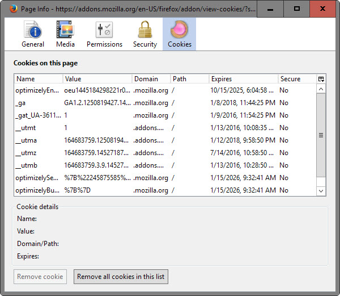Click the Firefox logo in the title bar
This screenshot has height=296, width=340.
pos(14,9)
